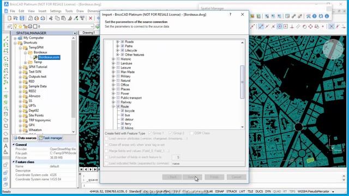Click the Copy icon in main toolbar
This screenshot has width=349, height=196.
pyautogui.click(x=57, y=18)
